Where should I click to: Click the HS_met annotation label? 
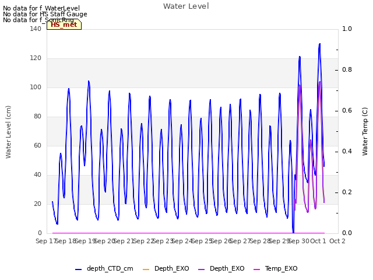[64, 24]
